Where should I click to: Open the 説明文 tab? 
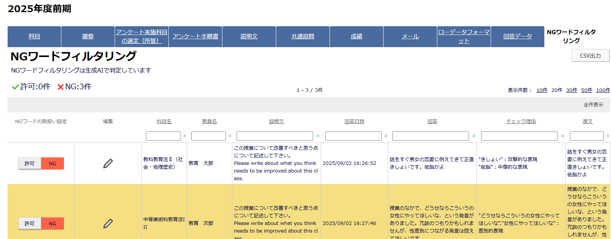point(249,36)
